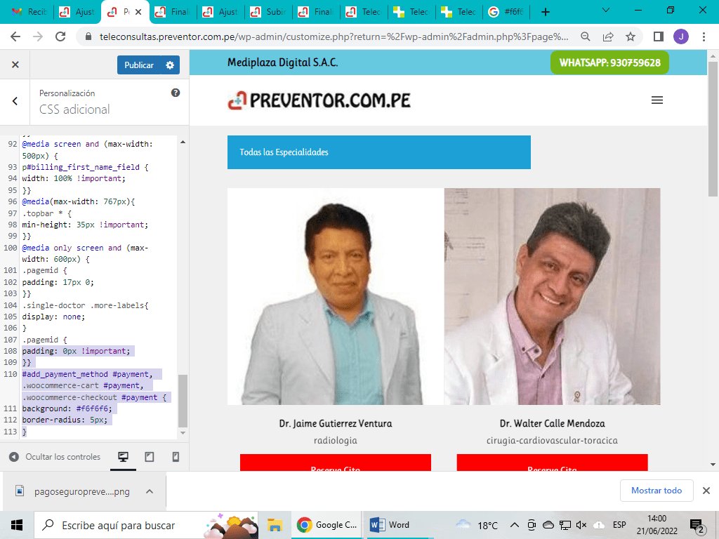Open the hamburger menu on the site
Image resolution: width=719 pixels, height=539 pixels.
tap(657, 100)
